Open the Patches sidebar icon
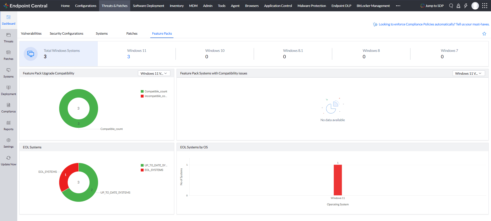491x221 pixels. (x=8, y=52)
